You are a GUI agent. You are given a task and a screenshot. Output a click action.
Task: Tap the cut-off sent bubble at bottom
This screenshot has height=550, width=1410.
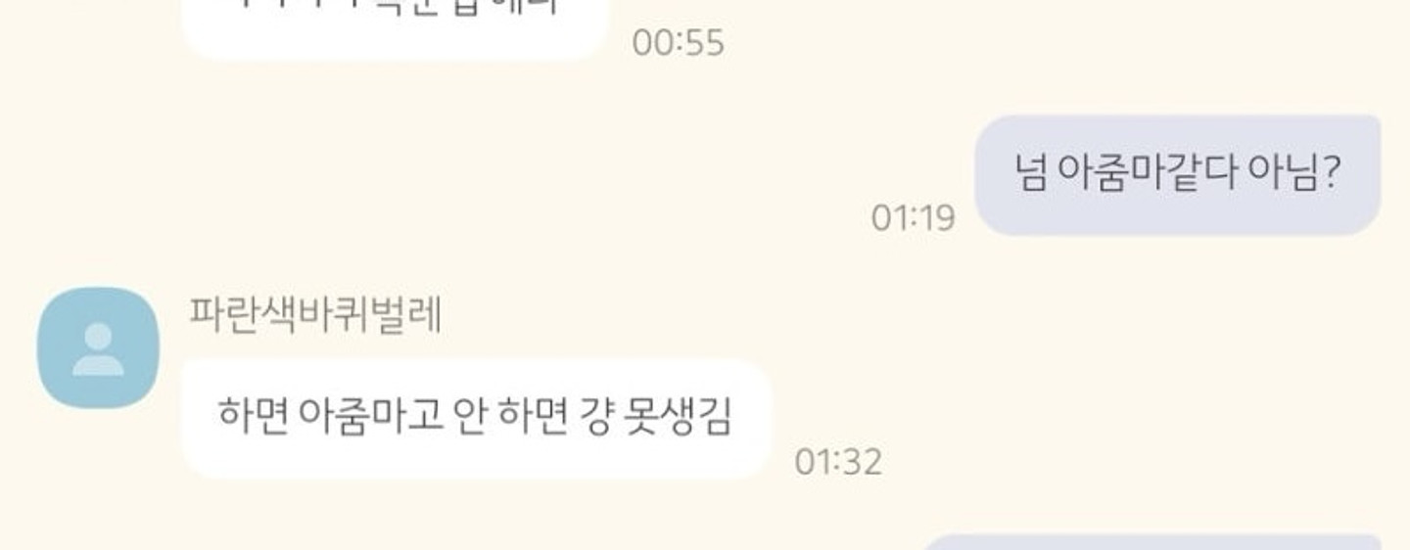tap(1151, 542)
